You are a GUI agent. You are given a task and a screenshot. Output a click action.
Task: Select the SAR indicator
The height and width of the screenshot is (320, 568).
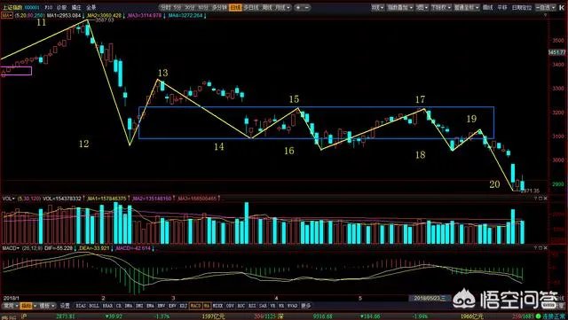point(263,306)
